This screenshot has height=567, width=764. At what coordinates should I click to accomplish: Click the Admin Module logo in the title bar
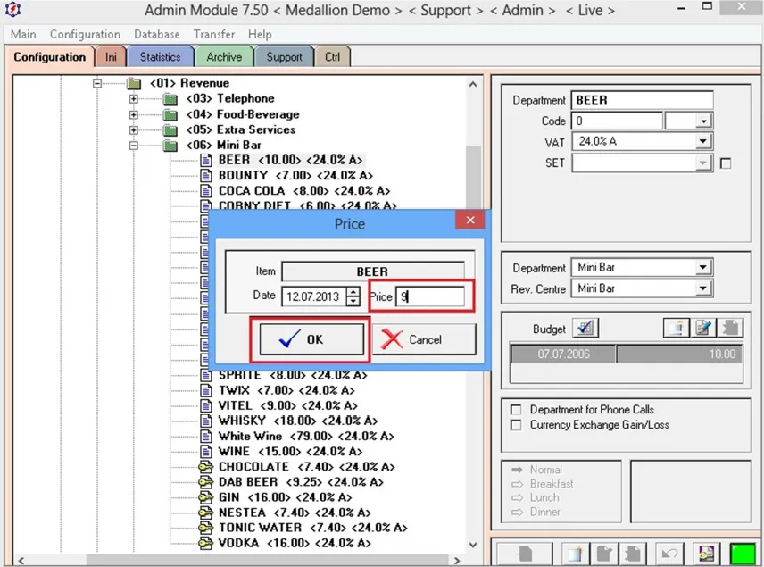pos(12,9)
